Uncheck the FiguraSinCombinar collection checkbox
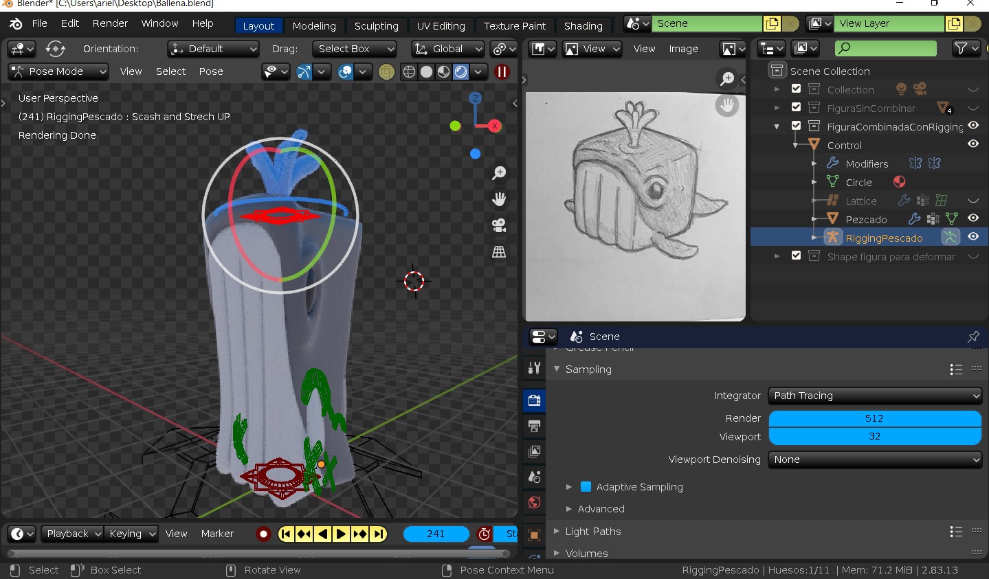Viewport: 989px width, 579px height. point(796,108)
